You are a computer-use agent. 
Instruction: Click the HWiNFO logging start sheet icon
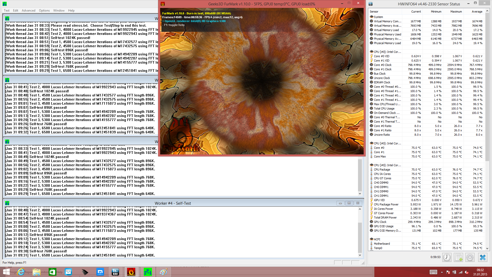coord(458,257)
